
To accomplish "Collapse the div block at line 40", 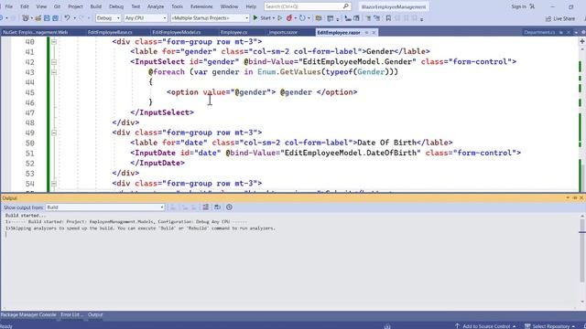I will tap(54, 42).
